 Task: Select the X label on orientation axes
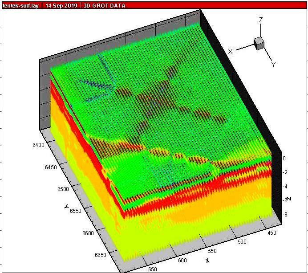[230, 52]
